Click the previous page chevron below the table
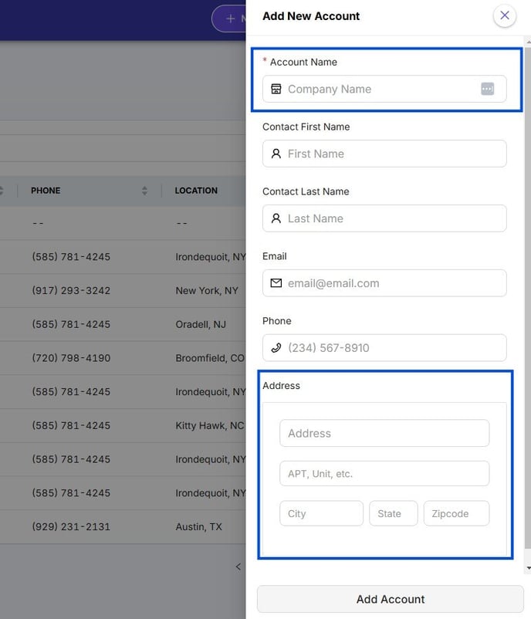The height and width of the screenshot is (619, 531). pyautogui.click(x=238, y=567)
